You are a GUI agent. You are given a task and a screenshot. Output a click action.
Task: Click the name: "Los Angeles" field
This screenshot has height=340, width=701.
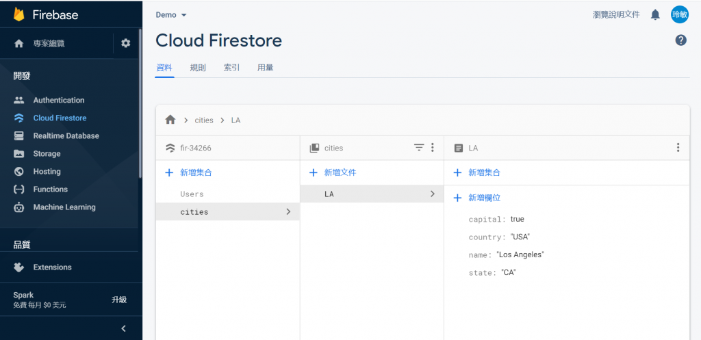(x=506, y=255)
